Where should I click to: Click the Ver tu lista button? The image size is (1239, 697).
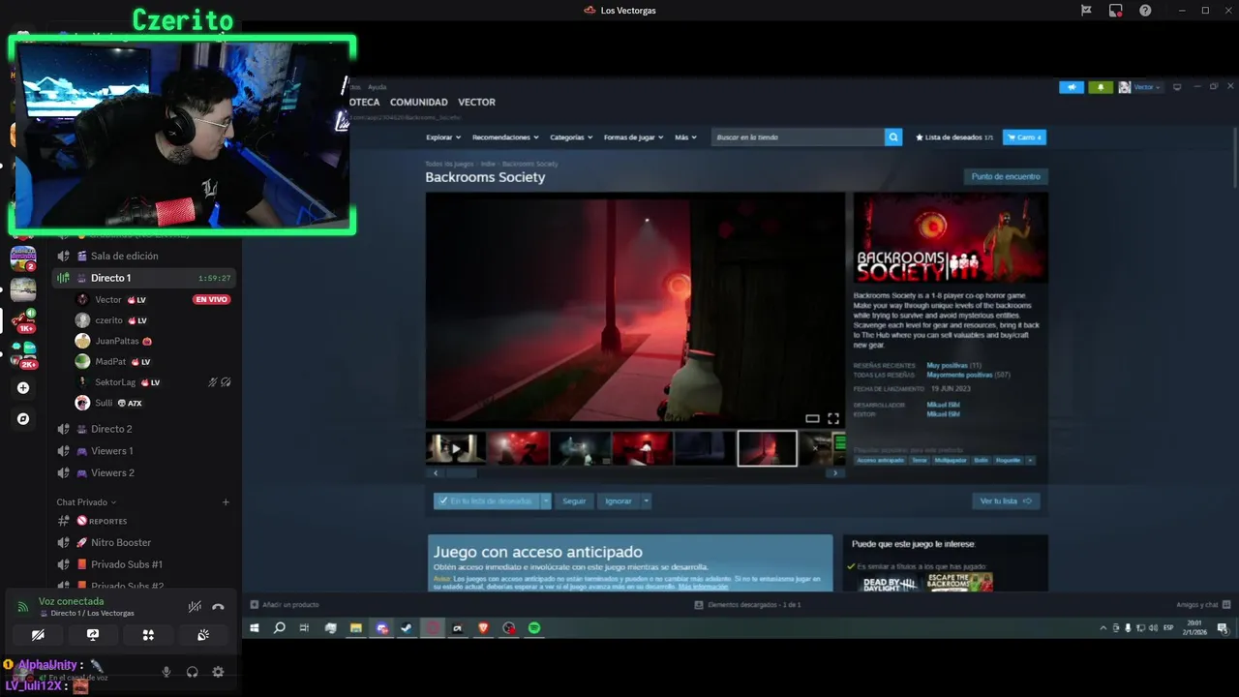point(1006,500)
